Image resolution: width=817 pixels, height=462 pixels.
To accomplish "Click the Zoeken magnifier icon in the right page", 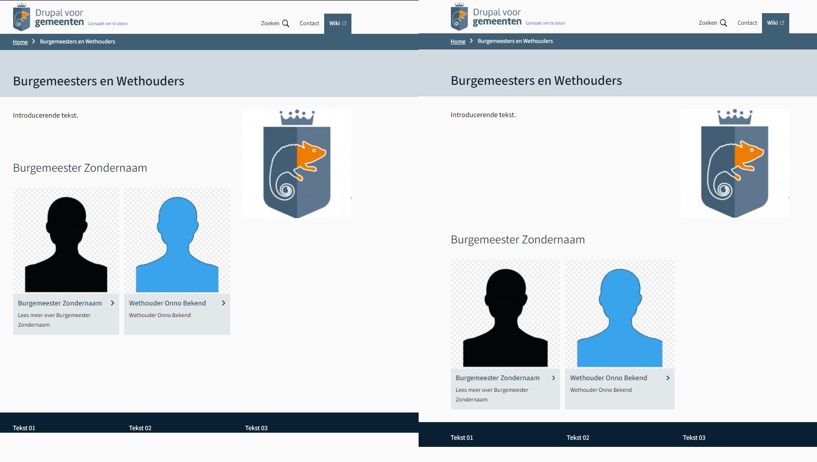I will [724, 23].
